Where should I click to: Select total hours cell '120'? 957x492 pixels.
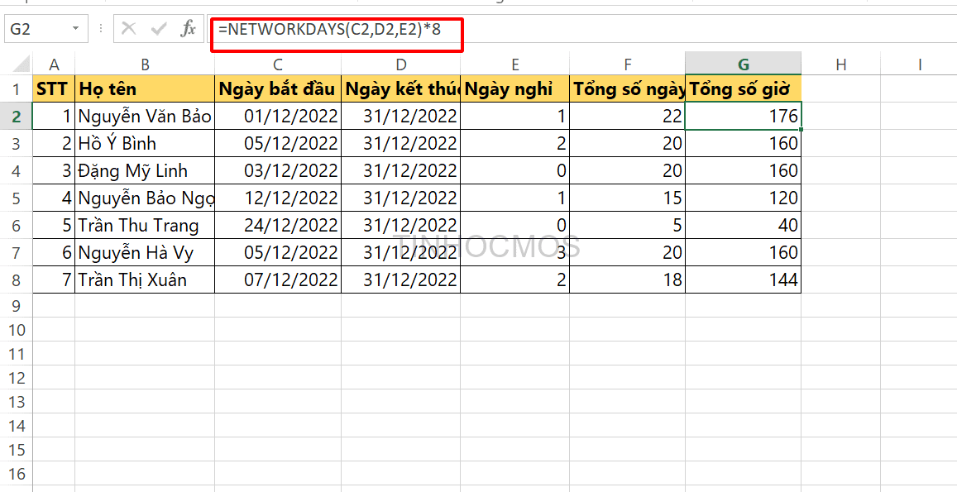pyautogui.click(x=744, y=198)
